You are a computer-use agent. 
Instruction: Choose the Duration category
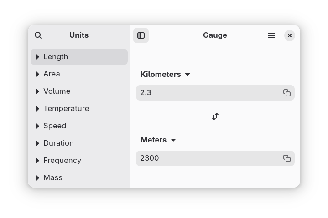[x=79, y=143]
